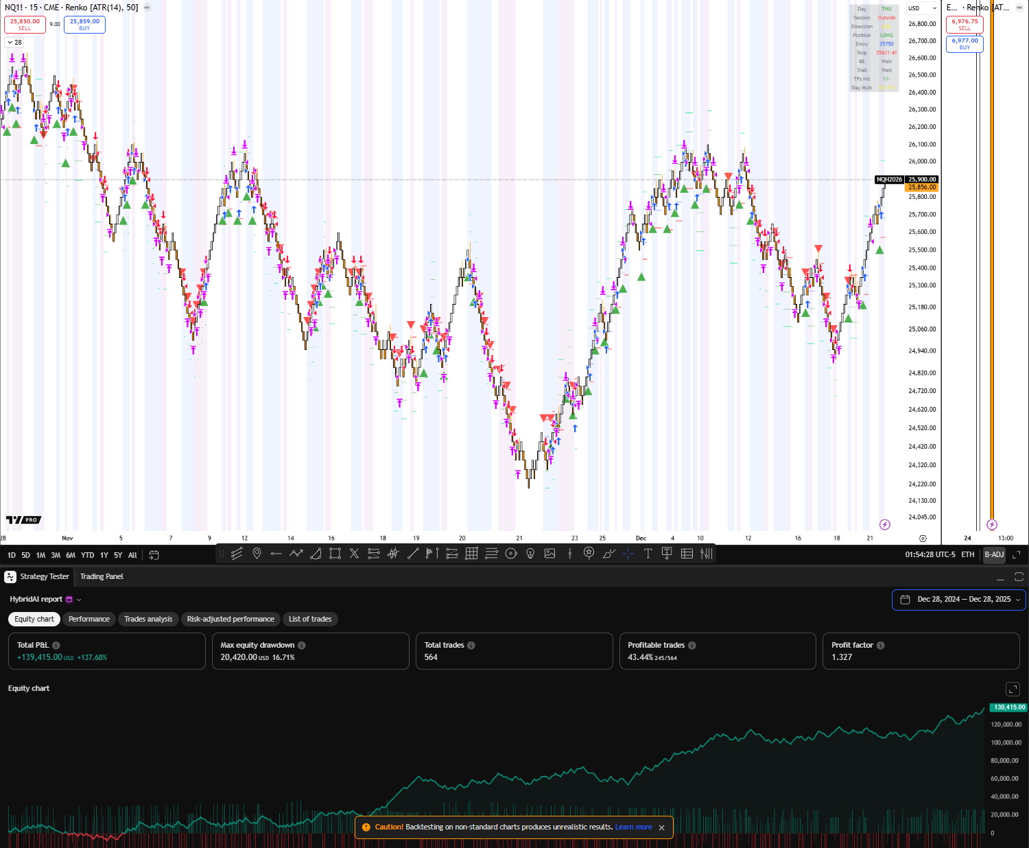Click the lightning bolt instant-trading icon

point(885,524)
